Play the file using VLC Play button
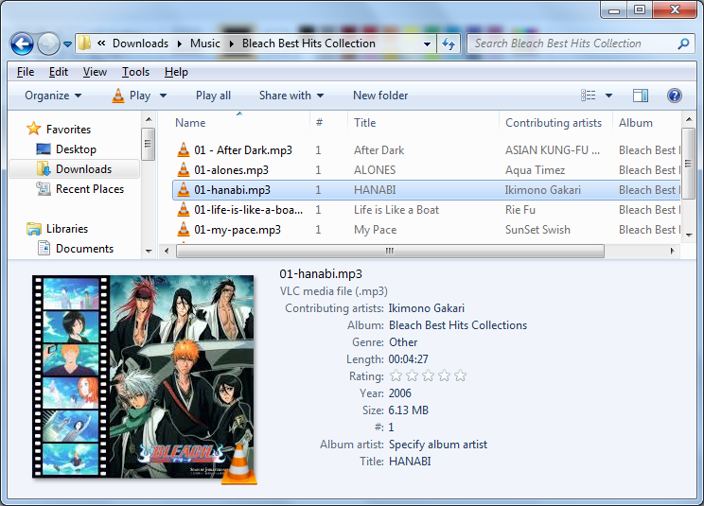The width and height of the screenshot is (704, 506). (x=132, y=96)
